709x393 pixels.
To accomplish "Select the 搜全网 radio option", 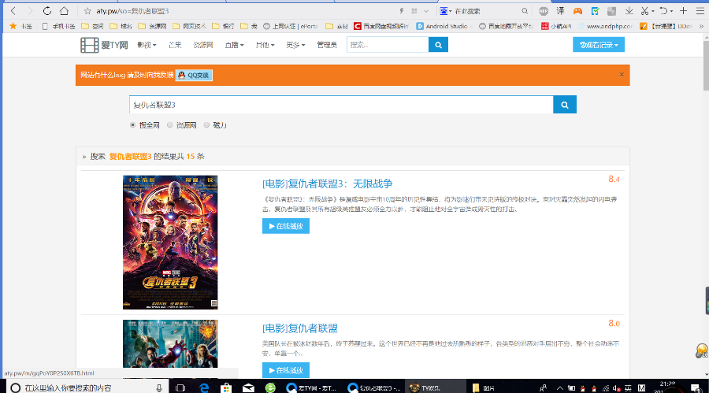I will pyautogui.click(x=132, y=124).
